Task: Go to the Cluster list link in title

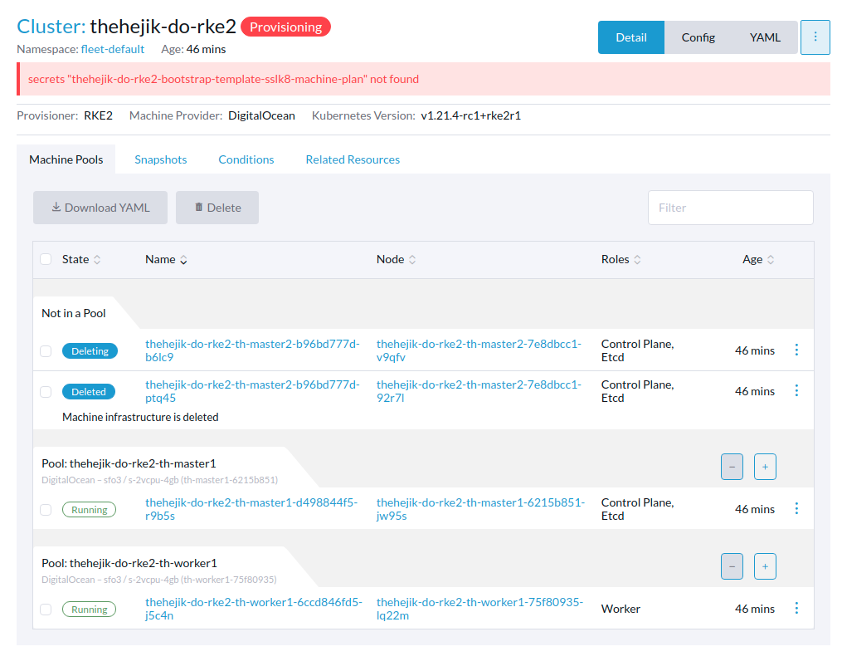Action: 51,27
